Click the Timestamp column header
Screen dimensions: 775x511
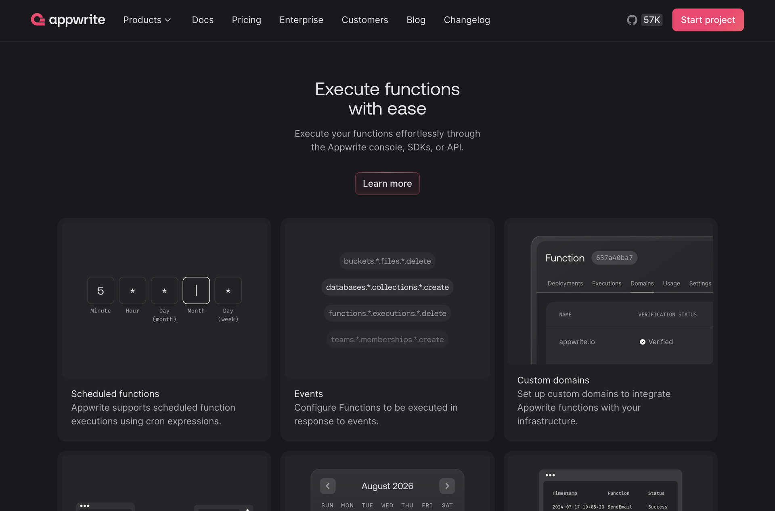pos(565,493)
